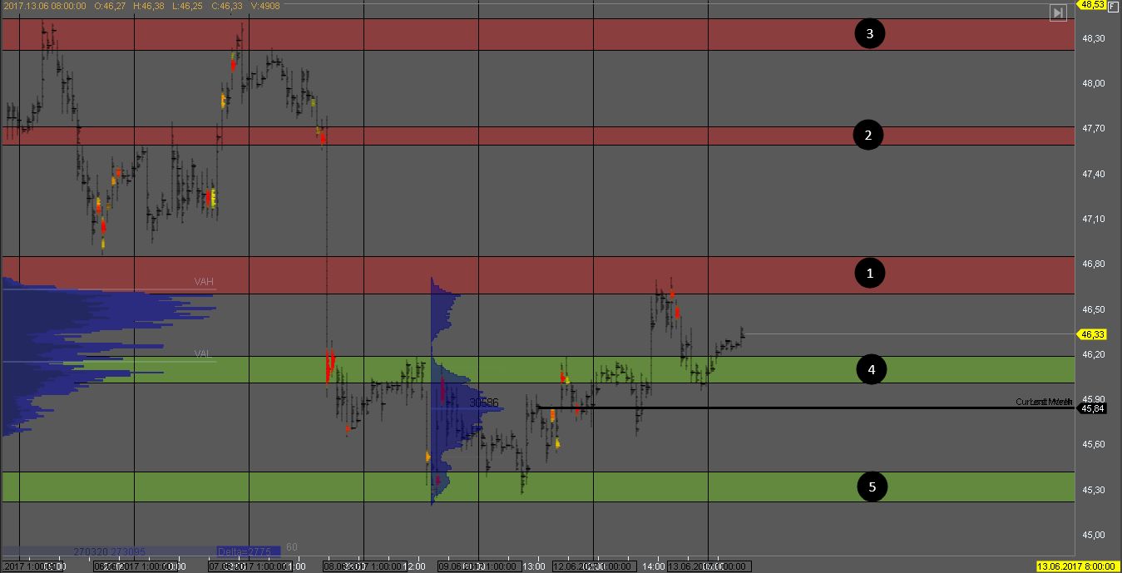
Task: Click the 48,30 label on price scale
Action: point(1093,38)
